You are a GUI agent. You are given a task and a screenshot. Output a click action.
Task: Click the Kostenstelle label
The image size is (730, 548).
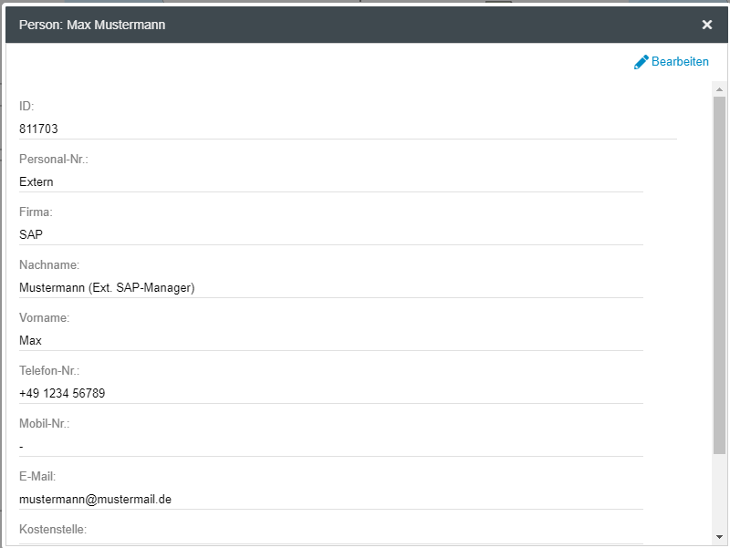[53, 529]
